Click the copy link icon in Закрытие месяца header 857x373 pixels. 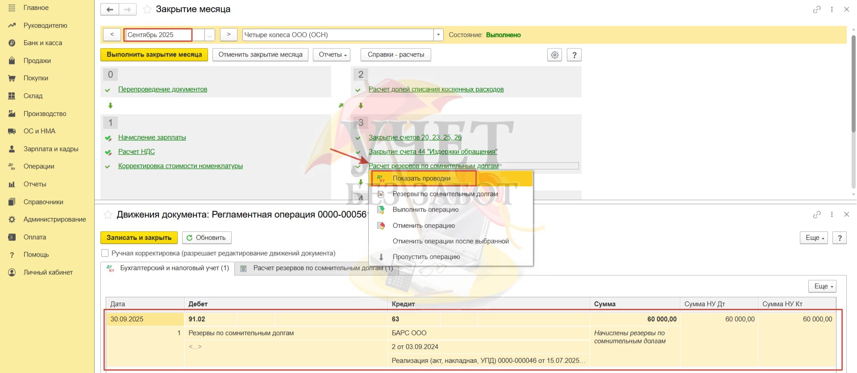tap(816, 9)
